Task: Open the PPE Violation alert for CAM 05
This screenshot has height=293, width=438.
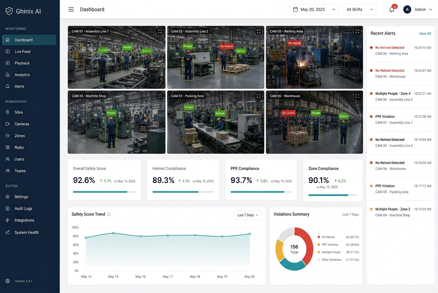Action: pyautogui.click(x=401, y=189)
